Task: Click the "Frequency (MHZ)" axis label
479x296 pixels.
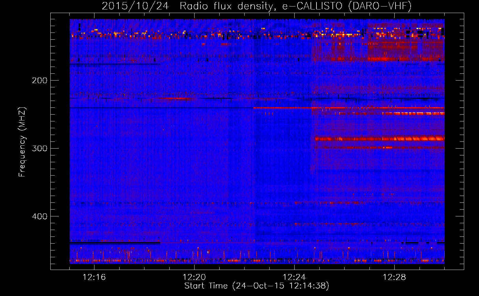Action: [x=22, y=142]
